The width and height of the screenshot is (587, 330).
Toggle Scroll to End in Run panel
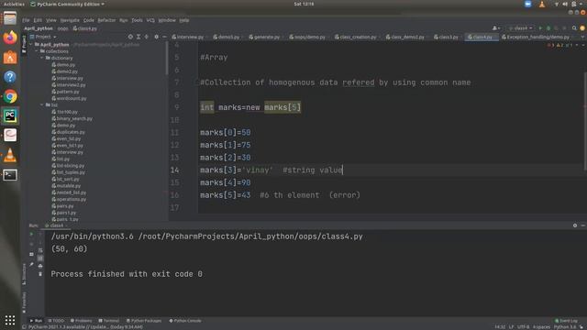click(x=40, y=258)
